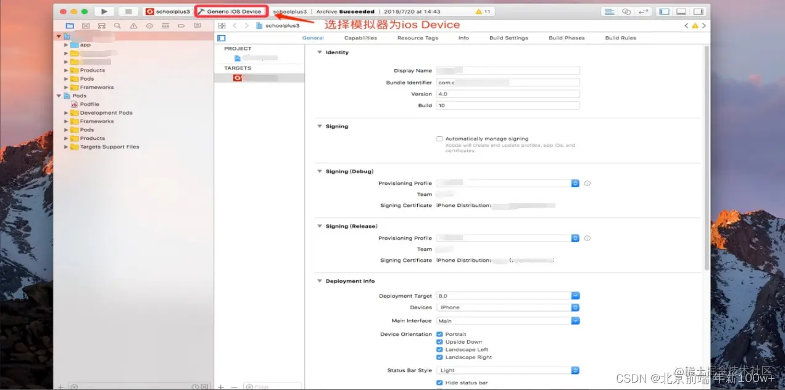The width and height of the screenshot is (785, 390).
Task: Show info for Release provisioning profile
Action: point(587,238)
